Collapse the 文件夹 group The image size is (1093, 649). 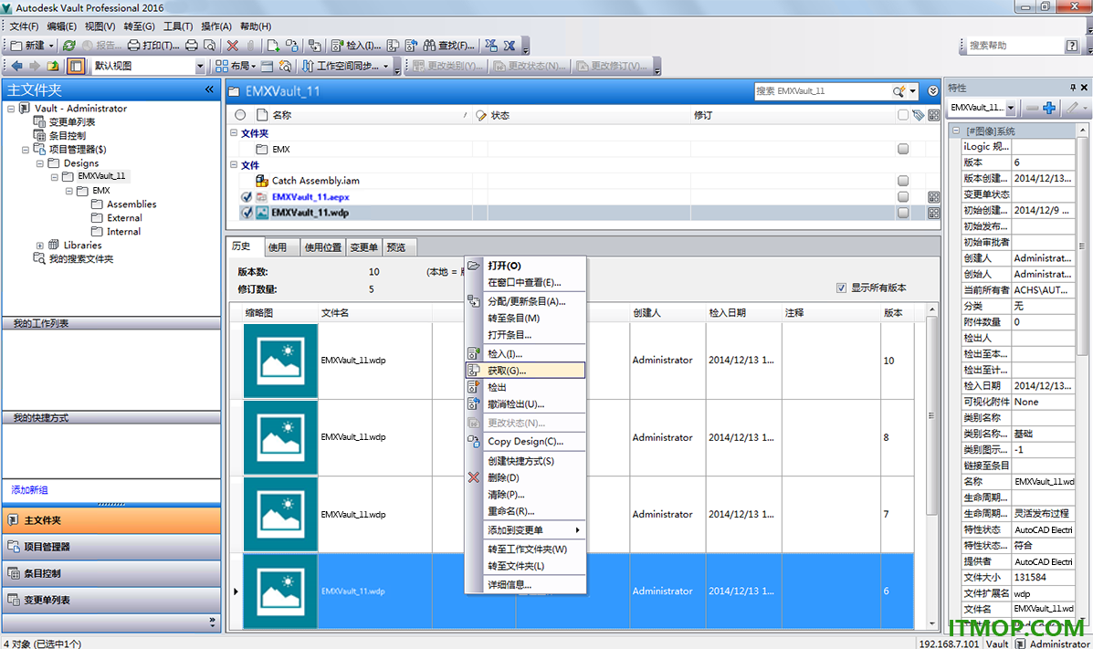coord(234,132)
